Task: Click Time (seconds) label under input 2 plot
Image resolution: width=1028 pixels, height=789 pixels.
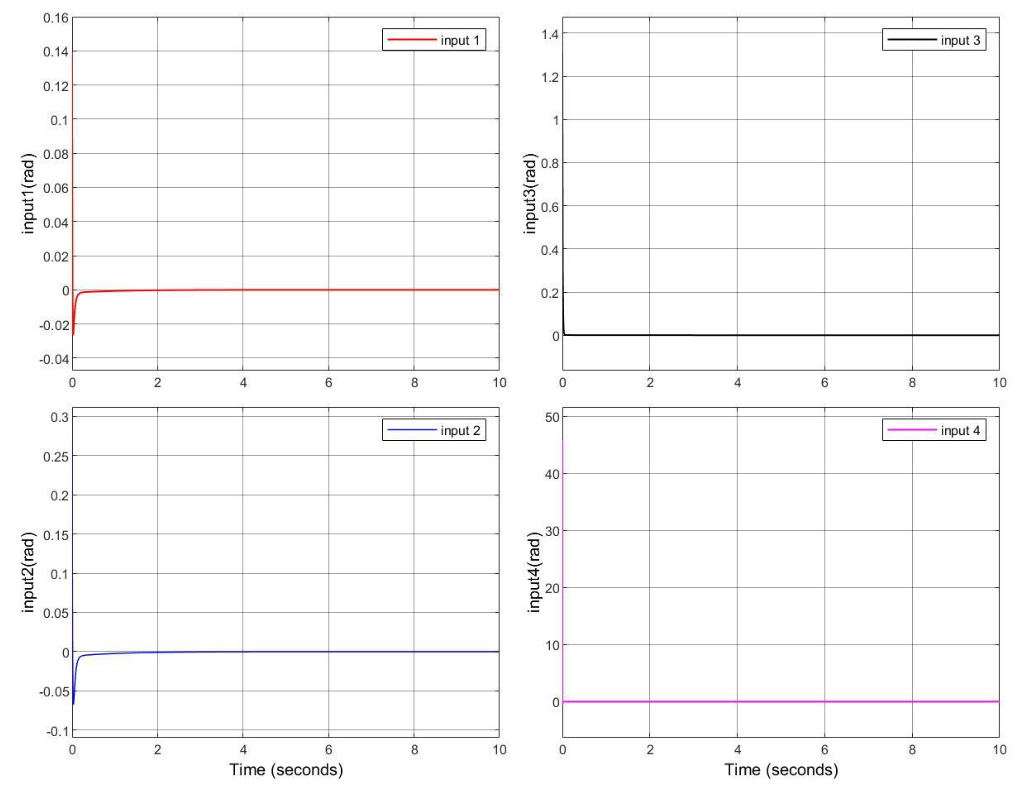Action: point(286,769)
